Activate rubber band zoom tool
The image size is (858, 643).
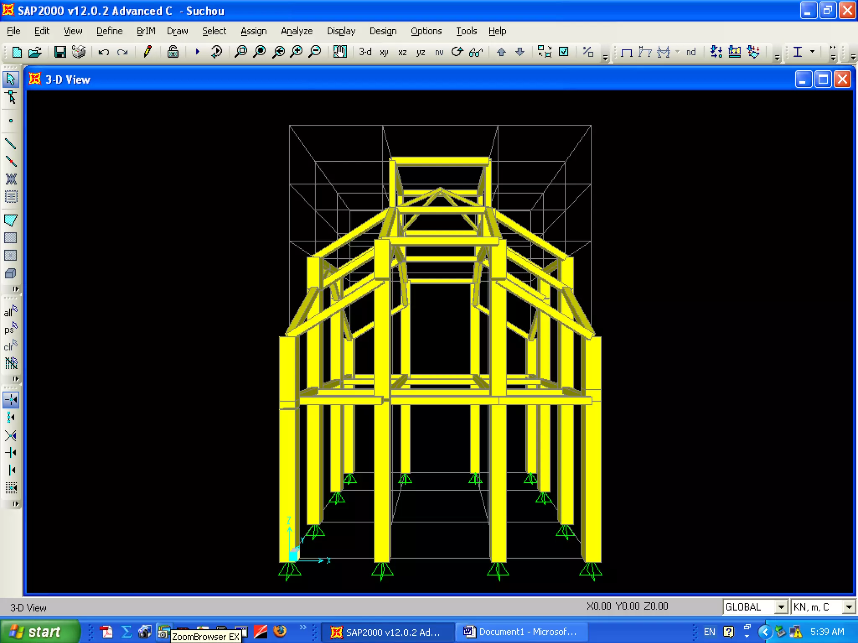[241, 52]
